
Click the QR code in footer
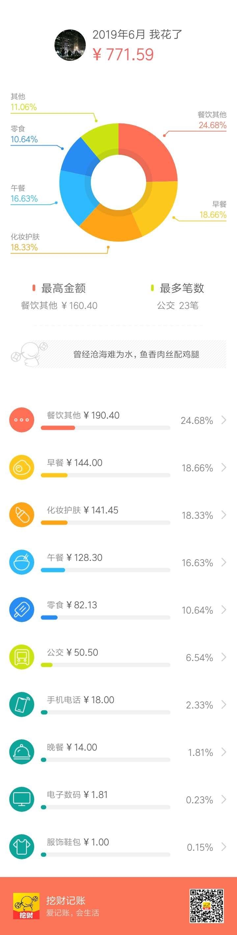(206, 906)
